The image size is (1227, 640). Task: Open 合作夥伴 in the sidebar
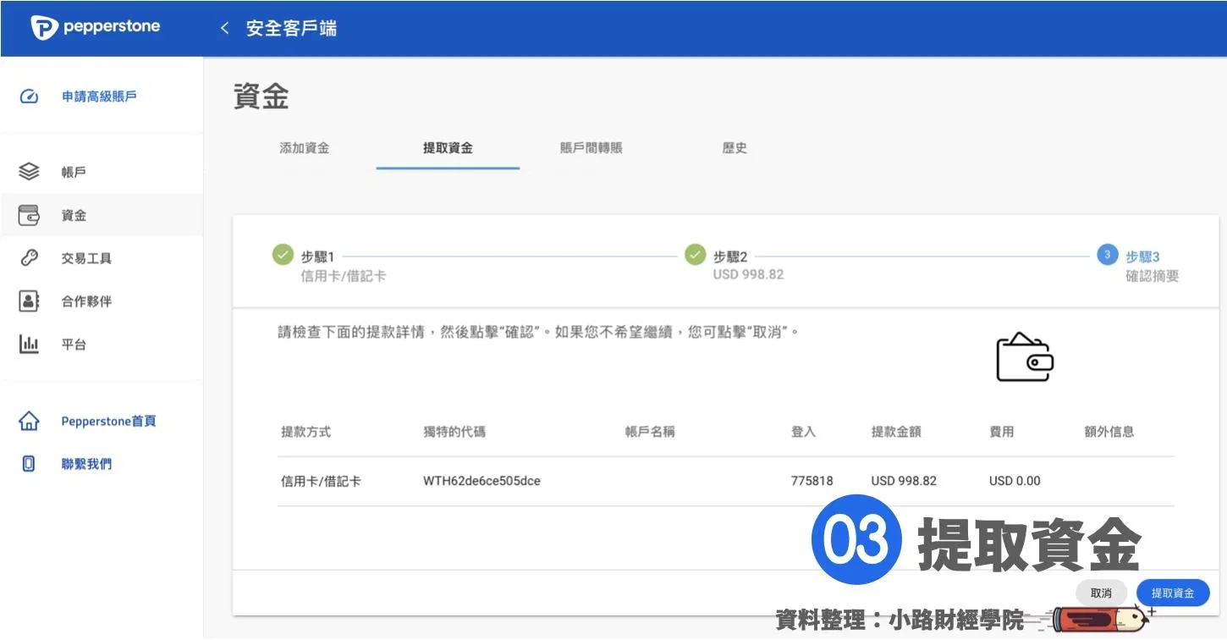pyautogui.click(x=86, y=301)
